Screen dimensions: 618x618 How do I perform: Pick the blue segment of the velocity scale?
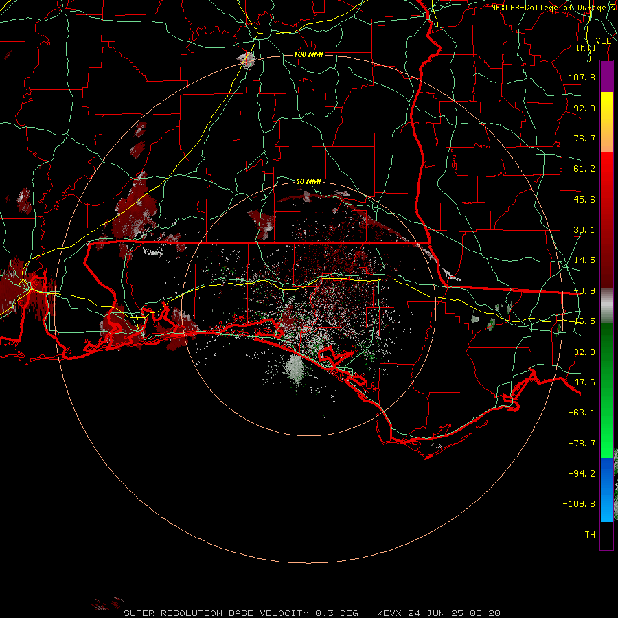[x=606, y=490]
